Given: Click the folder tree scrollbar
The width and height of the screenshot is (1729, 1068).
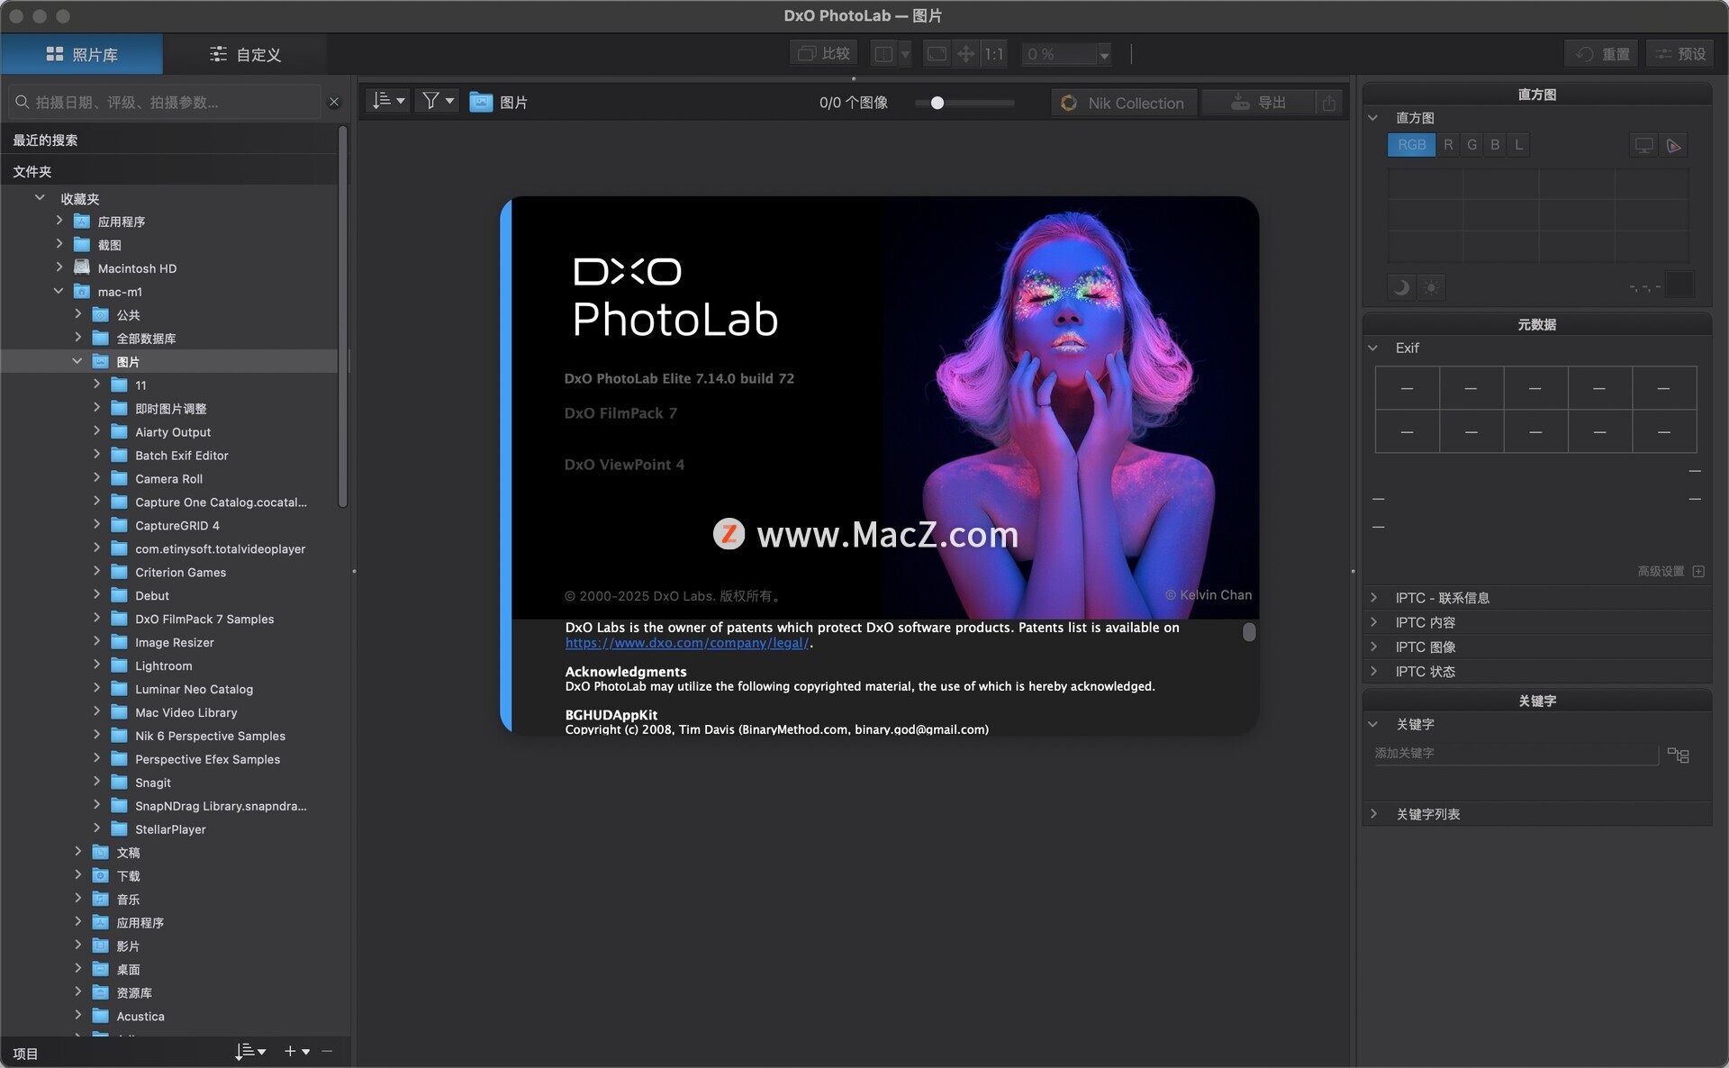Looking at the screenshot, I should [342, 317].
